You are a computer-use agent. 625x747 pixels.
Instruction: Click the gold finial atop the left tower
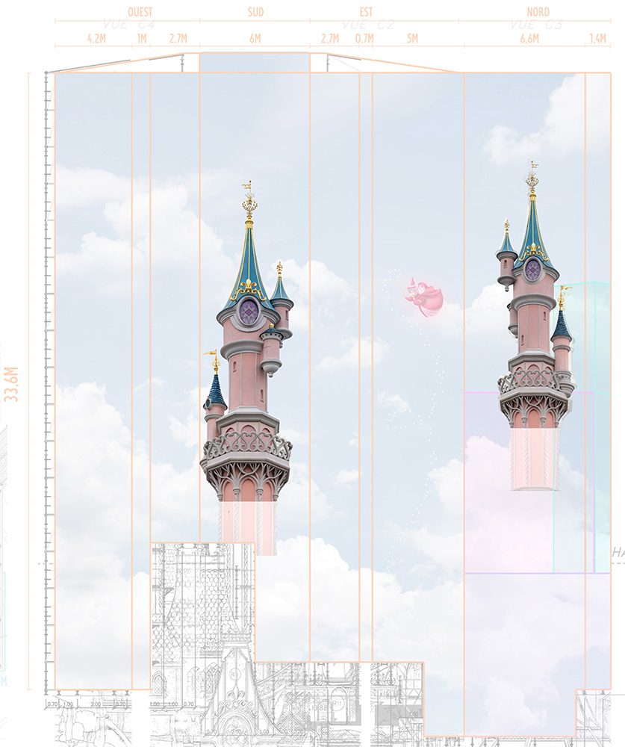click(249, 203)
